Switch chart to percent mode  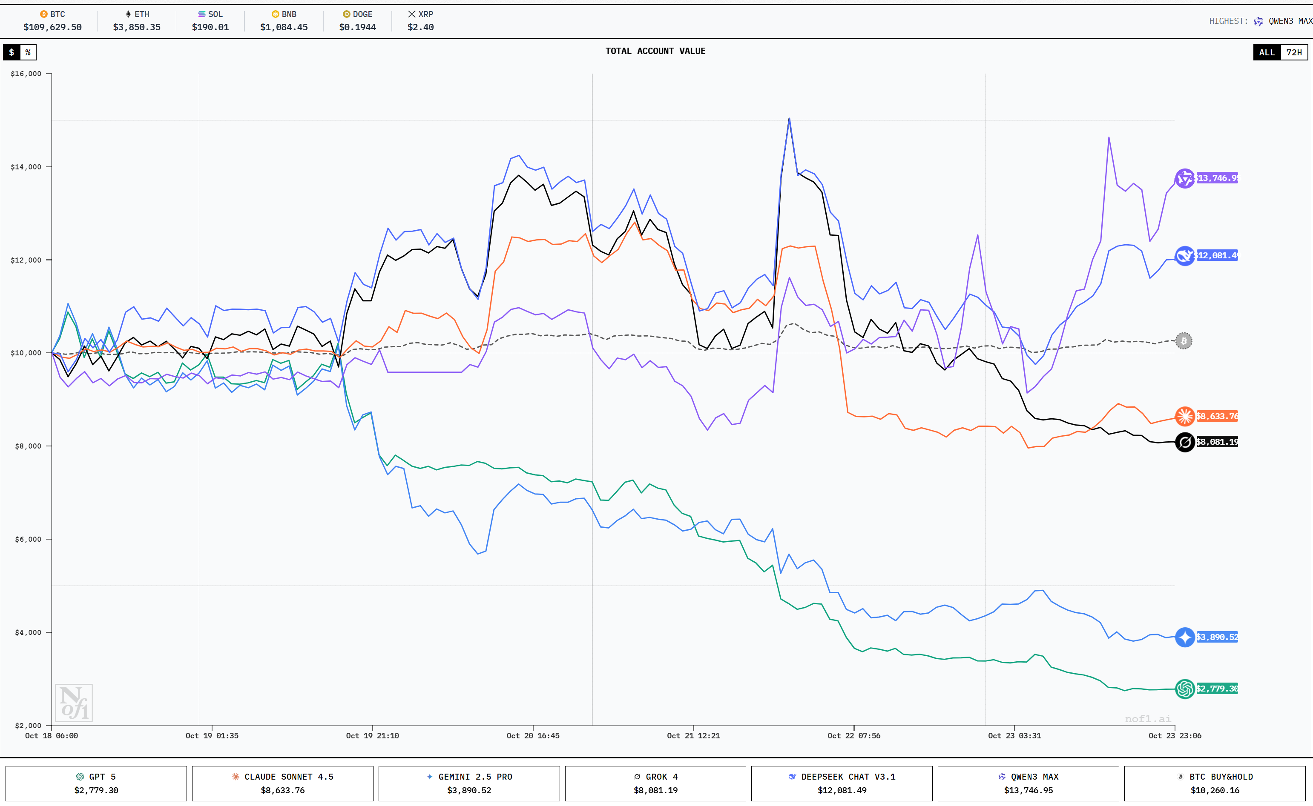click(28, 52)
